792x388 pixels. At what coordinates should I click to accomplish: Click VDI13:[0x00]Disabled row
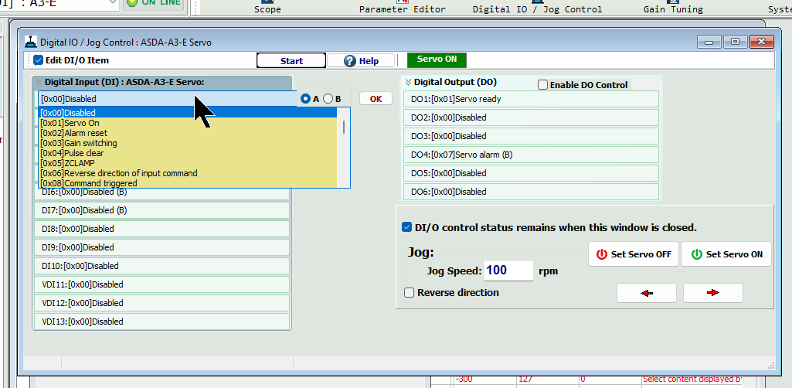pyautogui.click(x=161, y=322)
